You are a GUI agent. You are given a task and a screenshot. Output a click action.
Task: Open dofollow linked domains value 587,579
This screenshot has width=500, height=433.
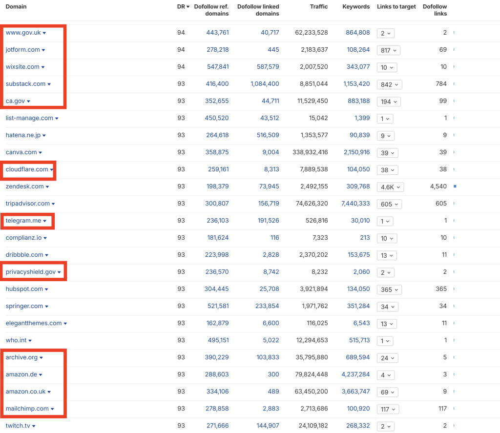(268, 67)
